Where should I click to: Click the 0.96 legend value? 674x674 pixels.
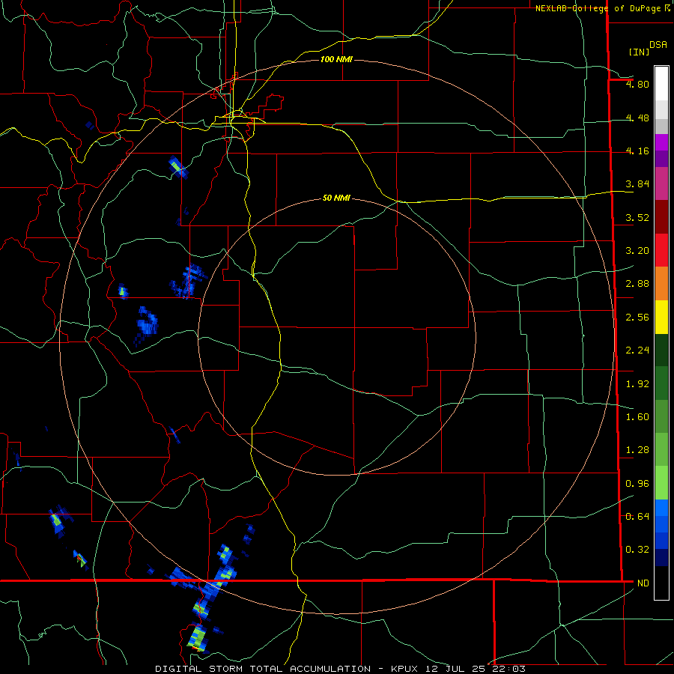tap(637, 484)
